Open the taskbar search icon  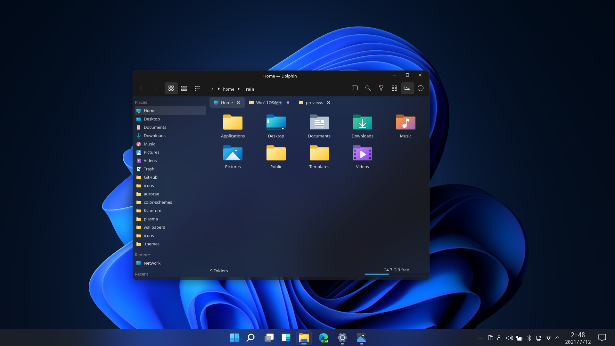coord(250,338)
